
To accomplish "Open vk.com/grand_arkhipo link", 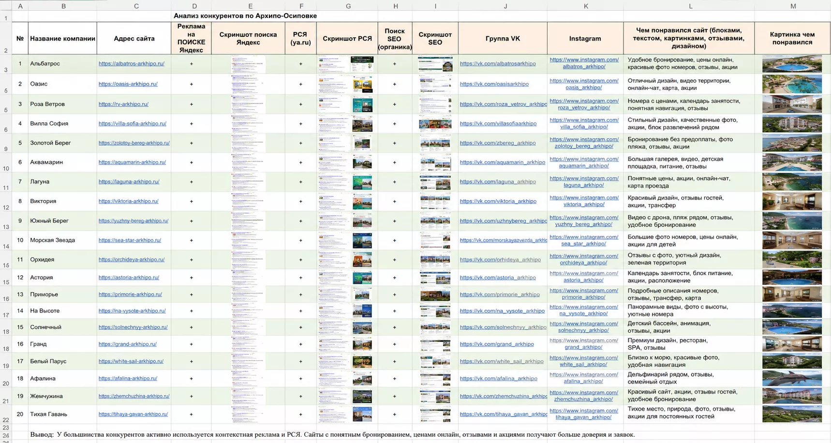I will (x=497, y=344).
